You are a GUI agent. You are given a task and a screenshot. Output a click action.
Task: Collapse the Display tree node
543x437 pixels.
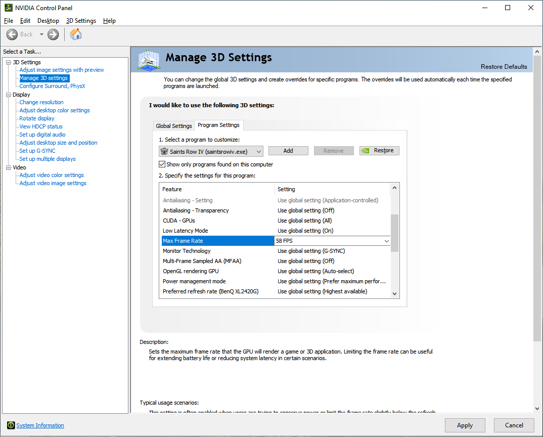pos(8,95)
